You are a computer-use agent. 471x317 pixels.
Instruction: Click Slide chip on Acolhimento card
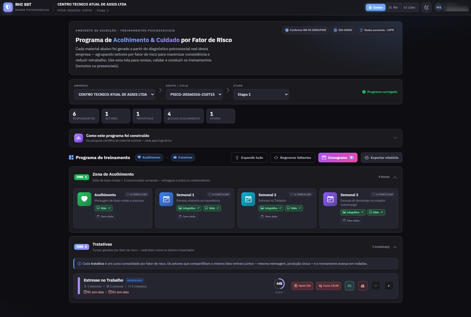coord(103,208)
